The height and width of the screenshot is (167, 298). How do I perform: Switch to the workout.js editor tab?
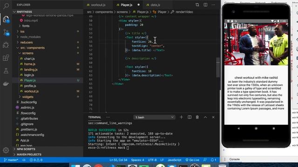click(x=98, y=5)
